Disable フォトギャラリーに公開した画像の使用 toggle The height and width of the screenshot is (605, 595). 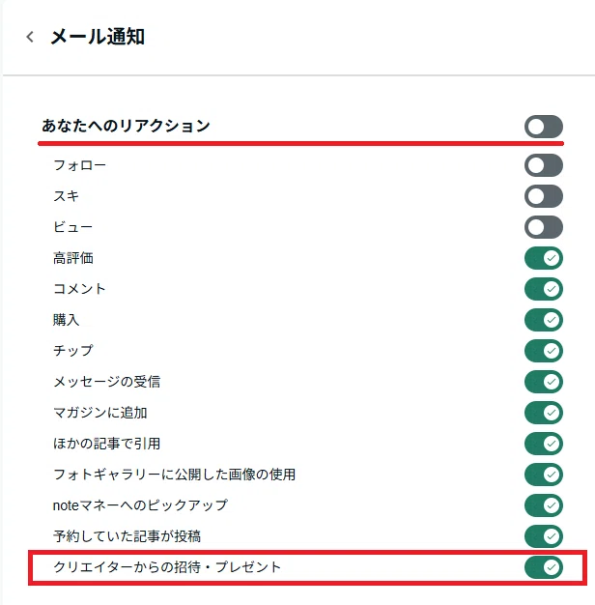tap(544, 475)
